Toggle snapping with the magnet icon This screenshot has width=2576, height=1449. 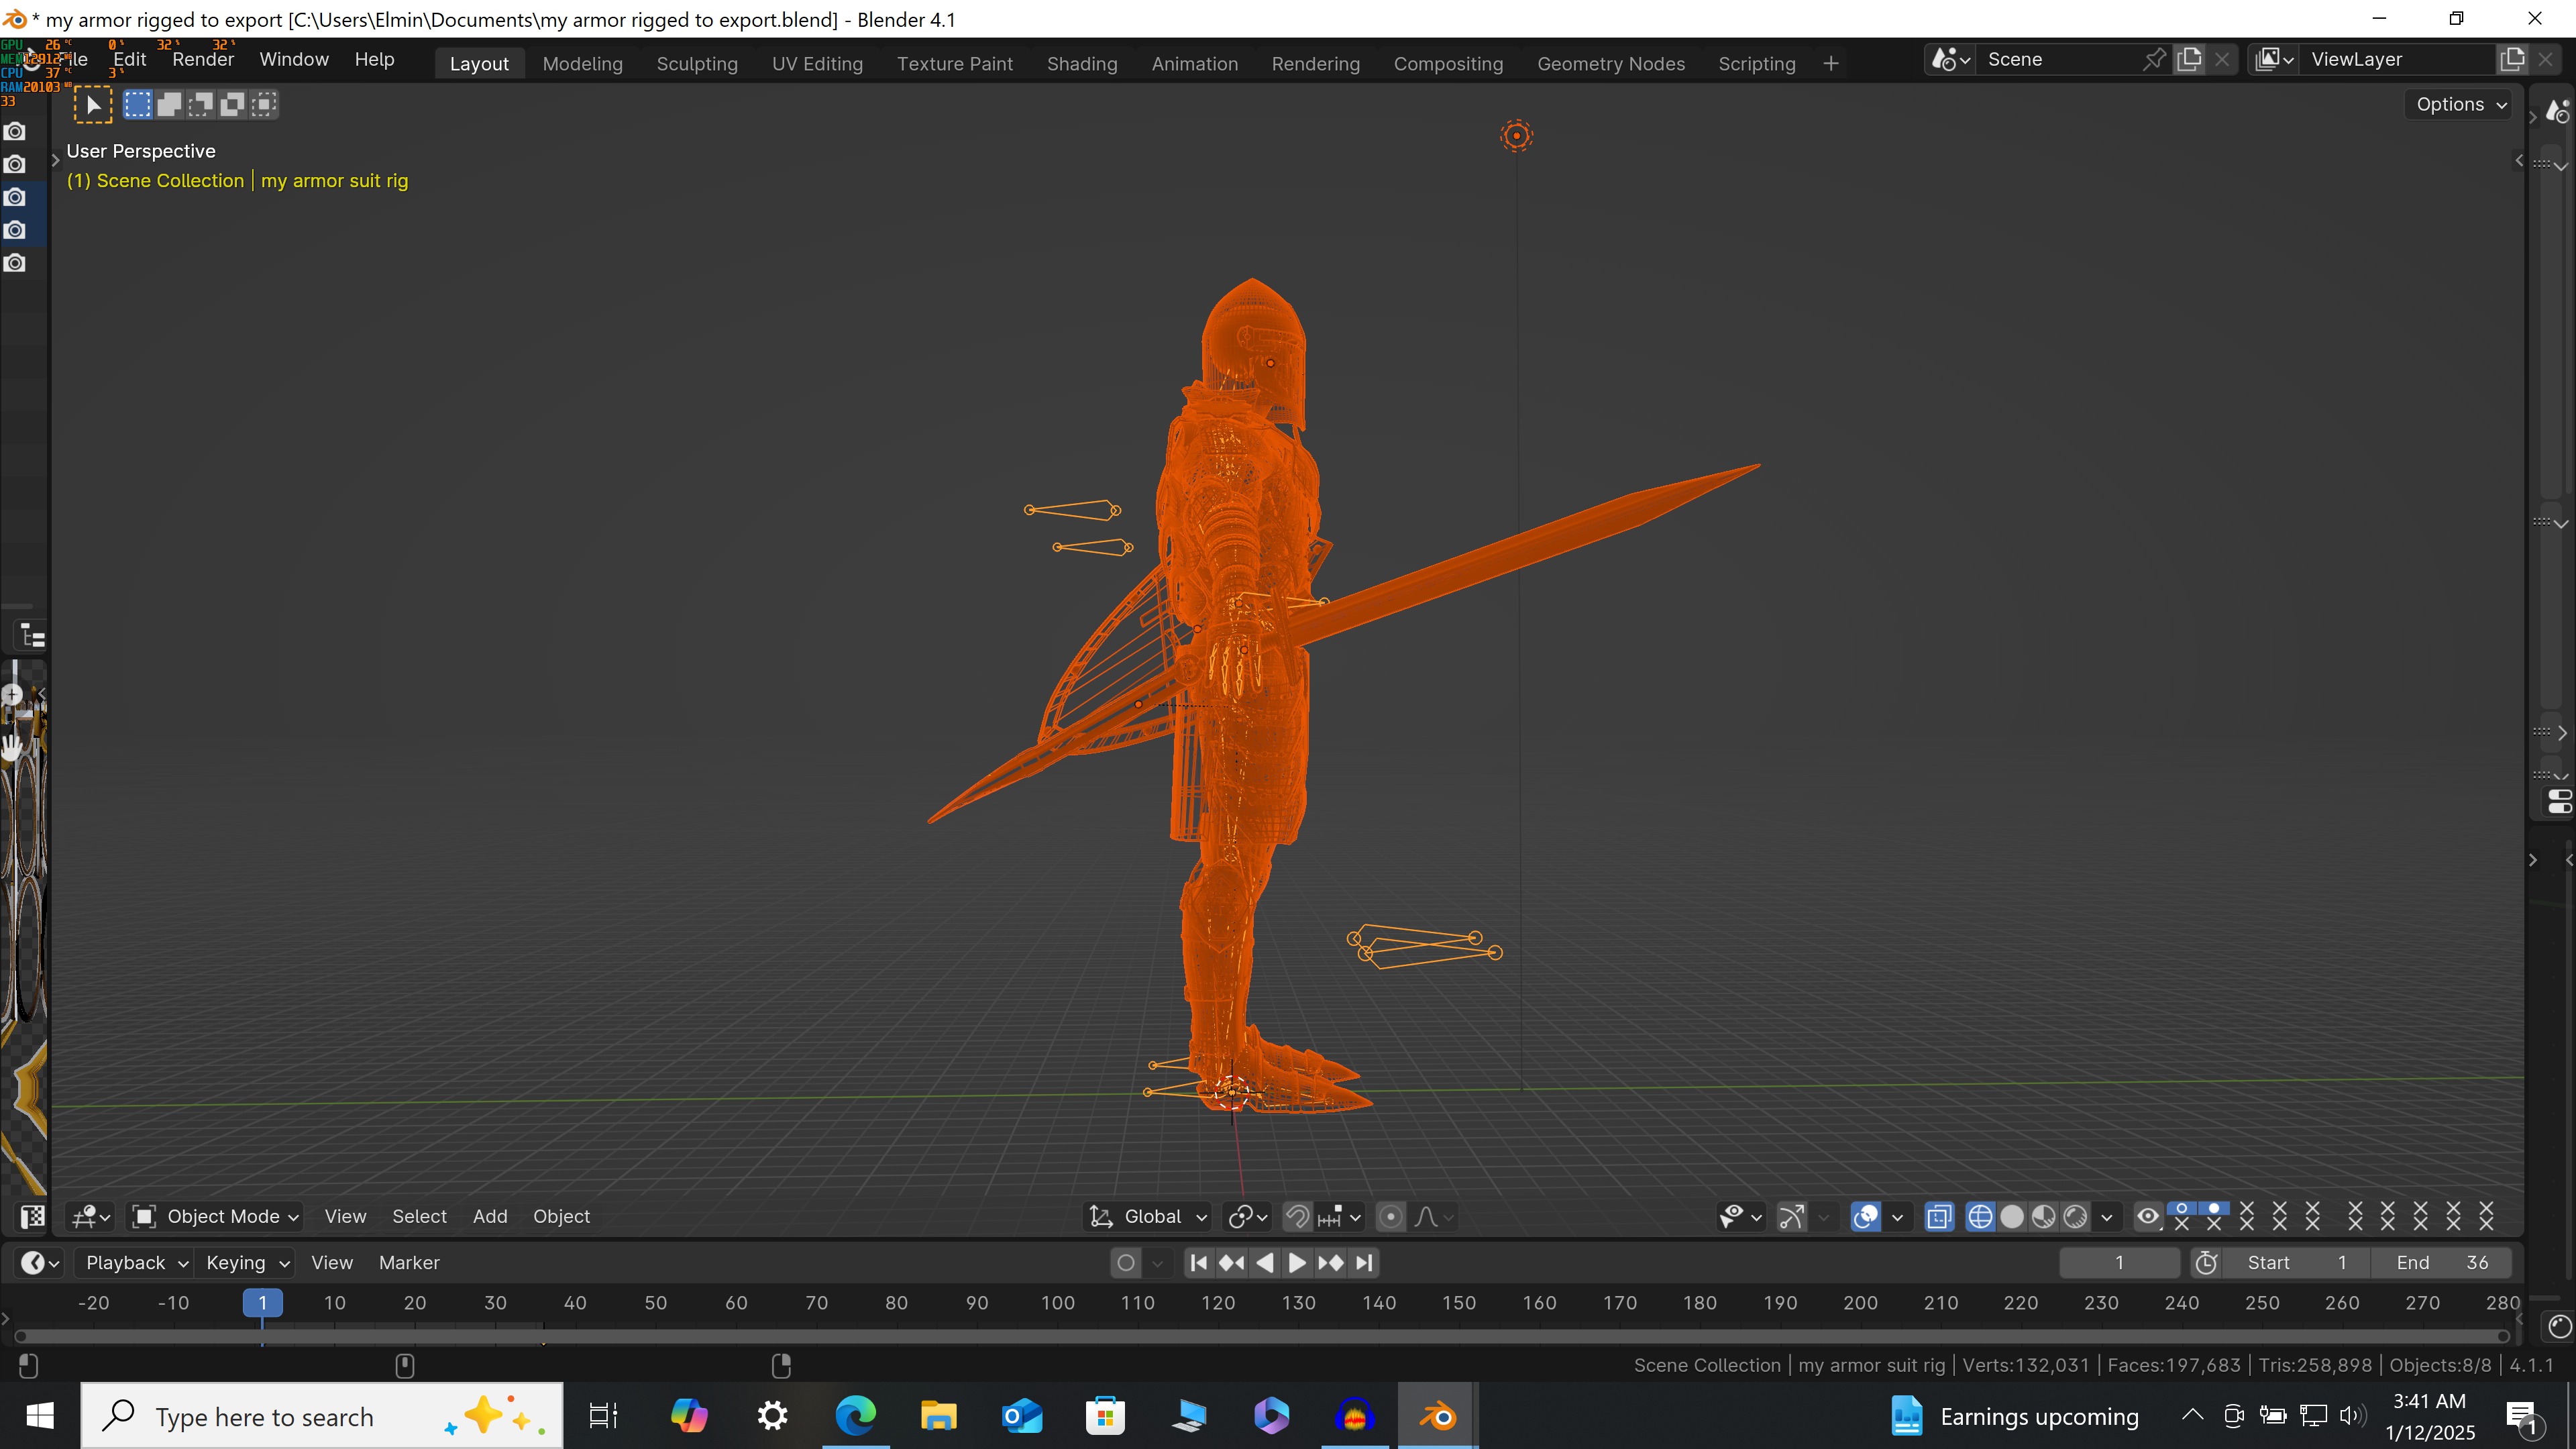click(1297, 1216)
